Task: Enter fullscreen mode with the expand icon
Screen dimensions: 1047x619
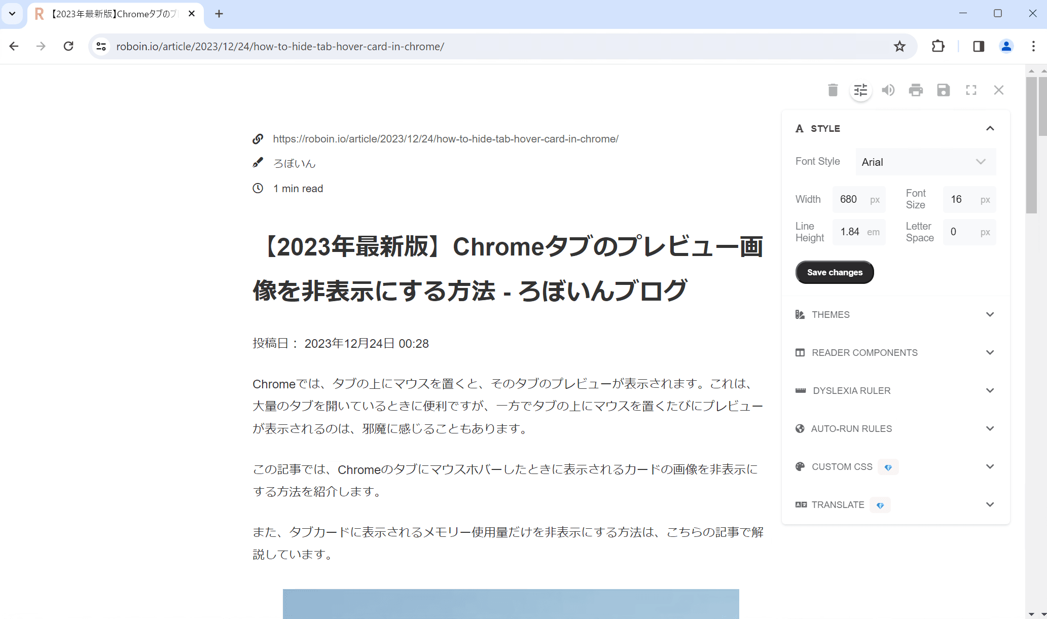Action: pos(971,90)
